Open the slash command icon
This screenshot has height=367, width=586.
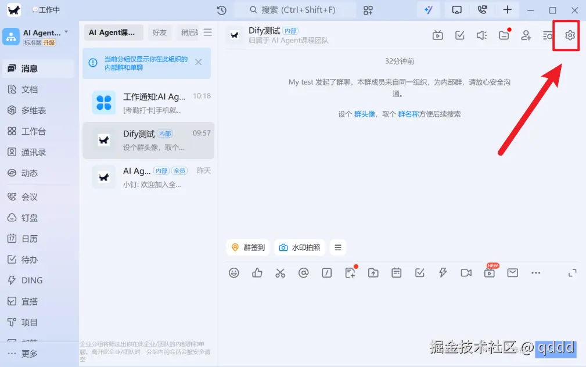326,273
